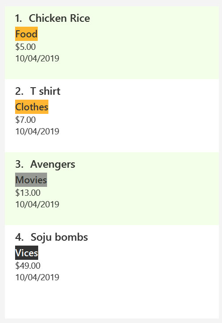Select the T shirt expense title
The image size is (222, 323).
pyautogui.click(x=45, y=91)
